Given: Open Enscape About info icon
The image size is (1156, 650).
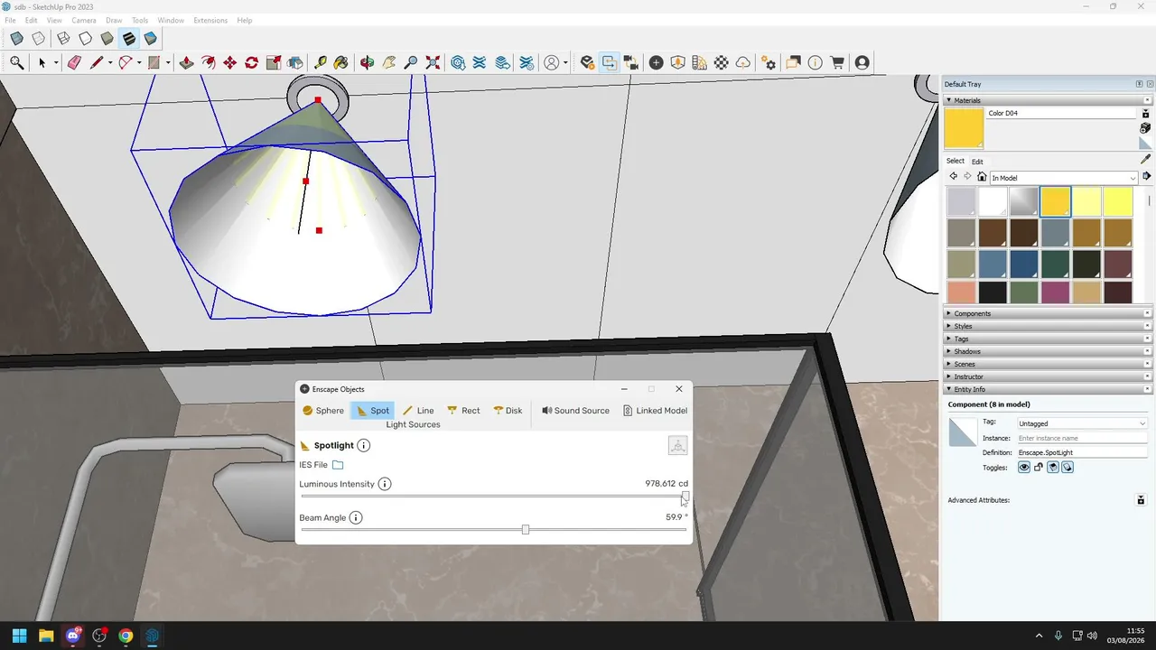Looking at the screenshot, I should (x=815, y=62).
